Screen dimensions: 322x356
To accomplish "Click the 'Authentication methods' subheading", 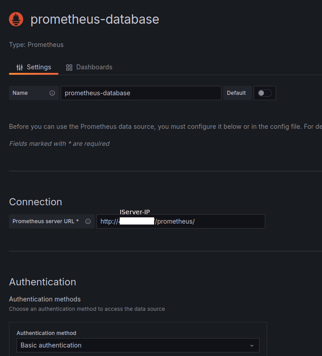I will (x=45, y=299).
